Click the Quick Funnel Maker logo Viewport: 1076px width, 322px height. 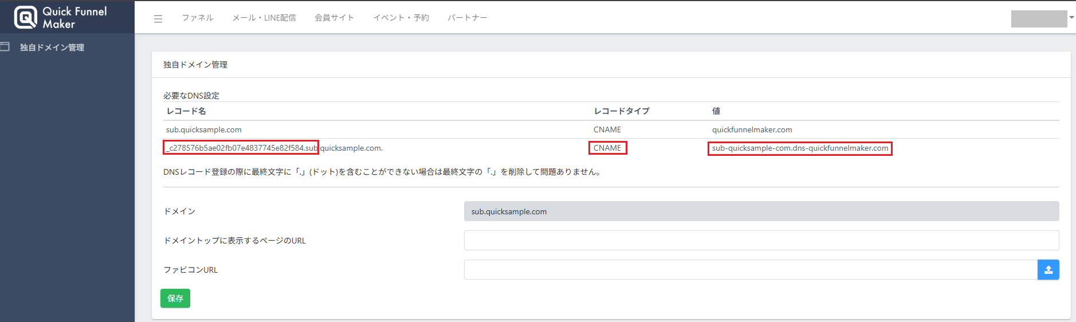click(60, 17)
